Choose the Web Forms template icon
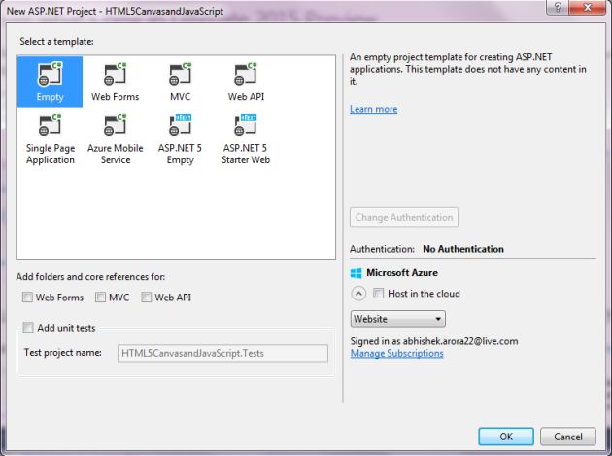The width and height of the screenshot is (612, 456). tap(116, 74)
